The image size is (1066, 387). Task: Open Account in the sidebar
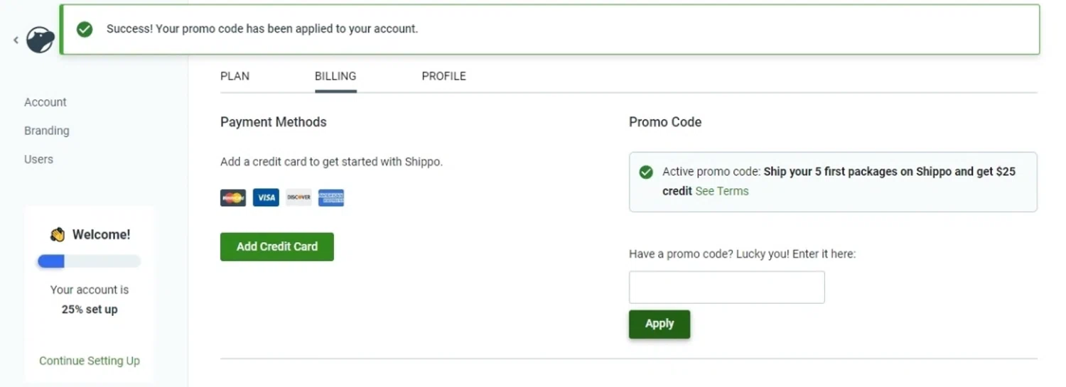45,102
